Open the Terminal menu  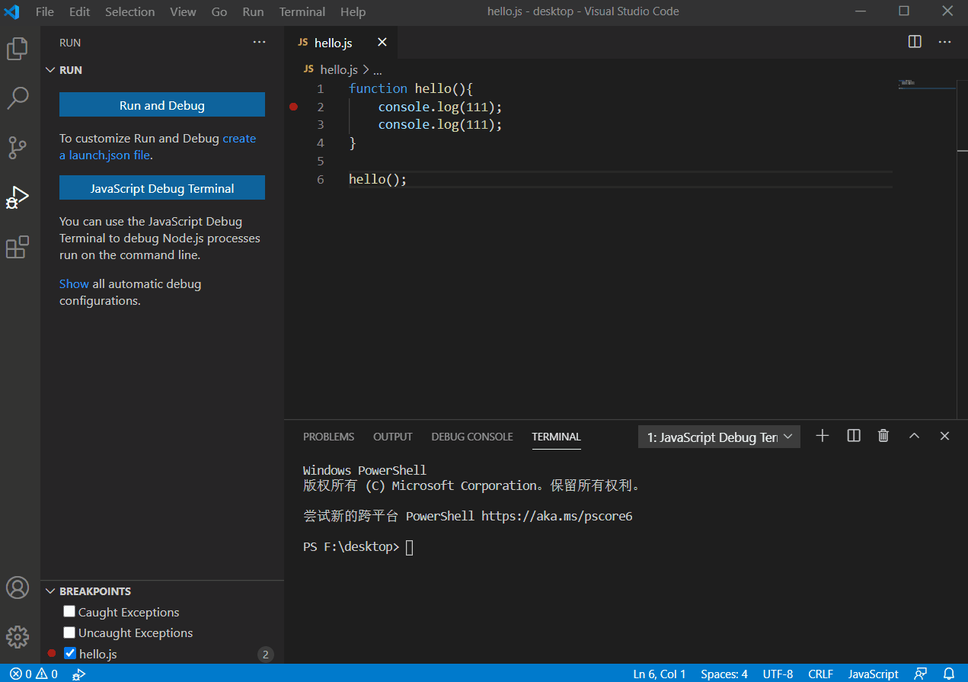pyautogui.click(x=302, y=11)
